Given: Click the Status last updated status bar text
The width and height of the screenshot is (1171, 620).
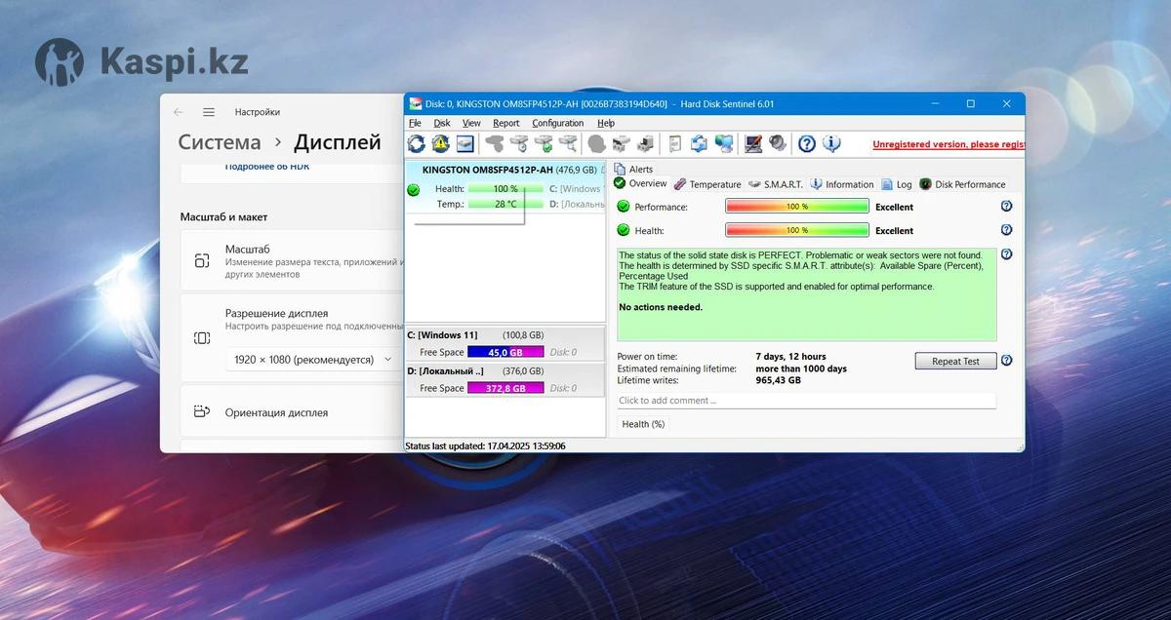Looking at the screenshot, I should (x=485, y=446).
